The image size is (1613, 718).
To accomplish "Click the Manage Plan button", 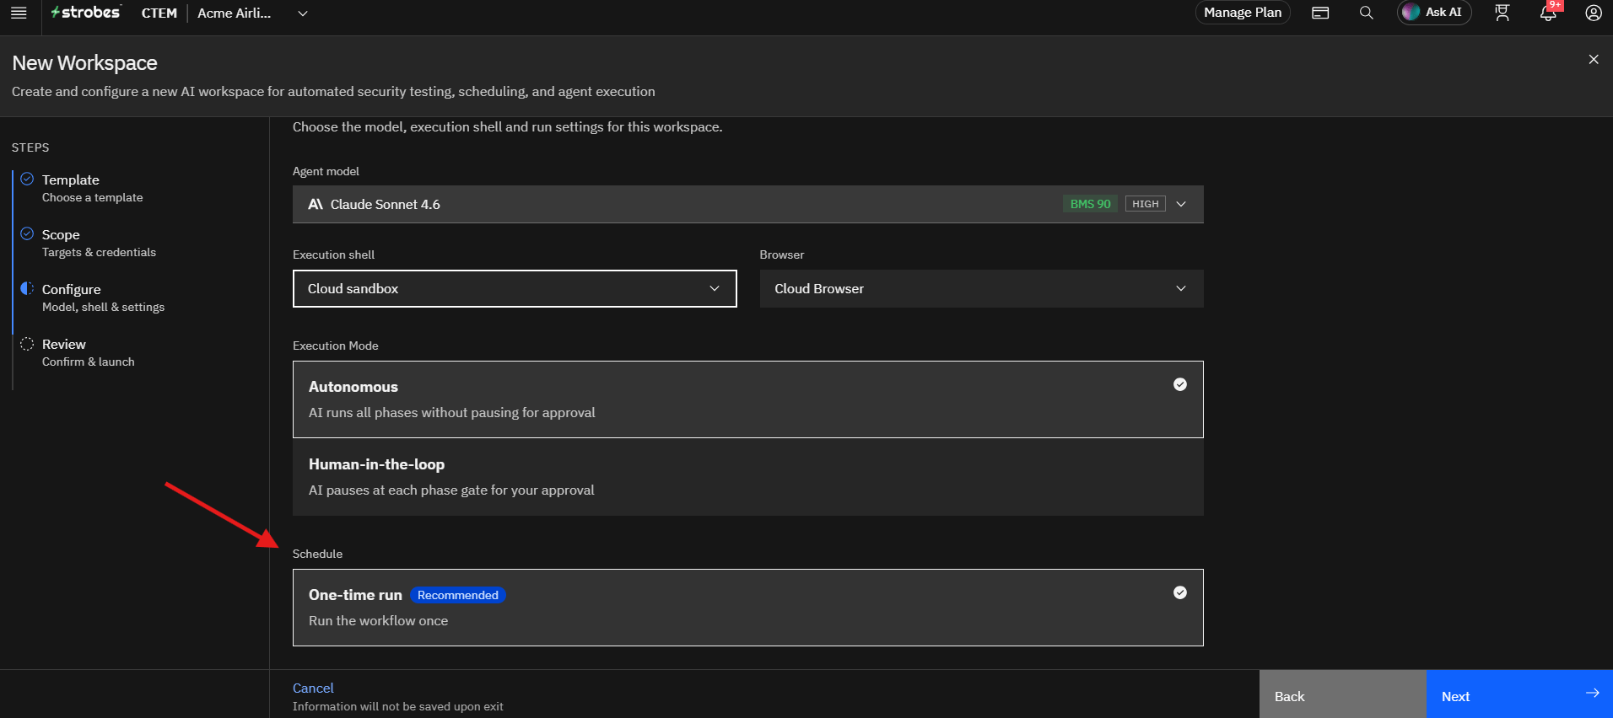I will point(1243,13).
